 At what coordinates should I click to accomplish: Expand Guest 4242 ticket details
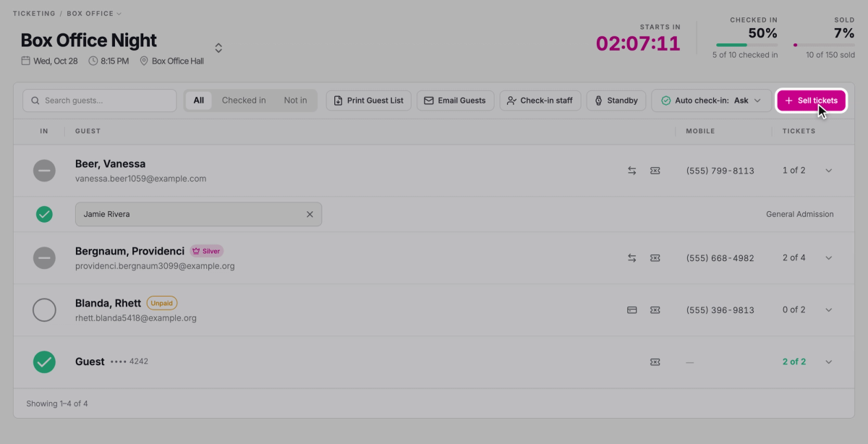click(x=829, y=362)
